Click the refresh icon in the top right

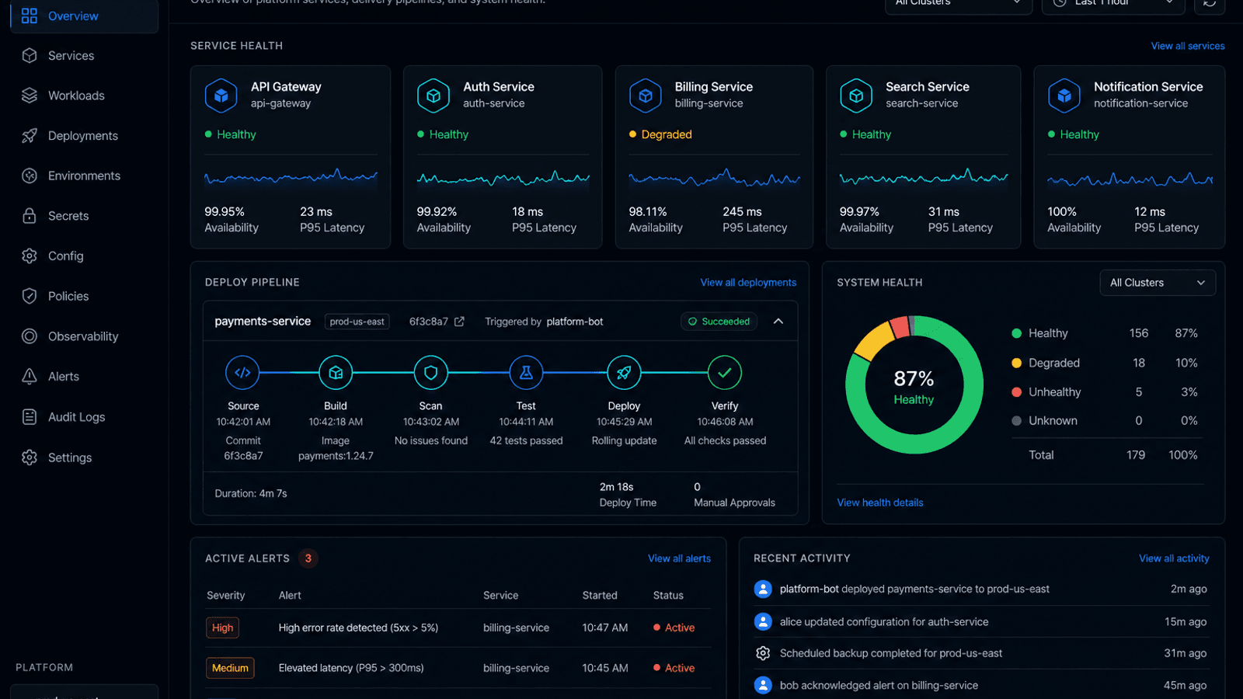[1210, 3]
